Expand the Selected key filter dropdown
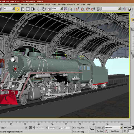The height and width of the screenshot is (134, 134). click(x=113, y=128)
